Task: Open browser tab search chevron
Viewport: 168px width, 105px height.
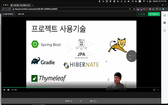Action: (166, 5)
